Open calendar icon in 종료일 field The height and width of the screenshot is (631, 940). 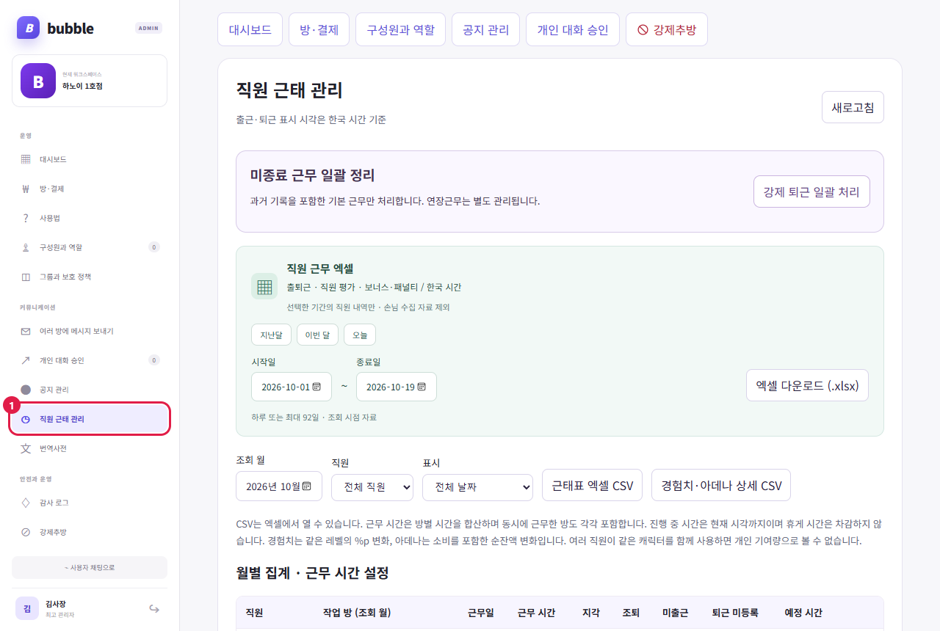pos(422,387)
